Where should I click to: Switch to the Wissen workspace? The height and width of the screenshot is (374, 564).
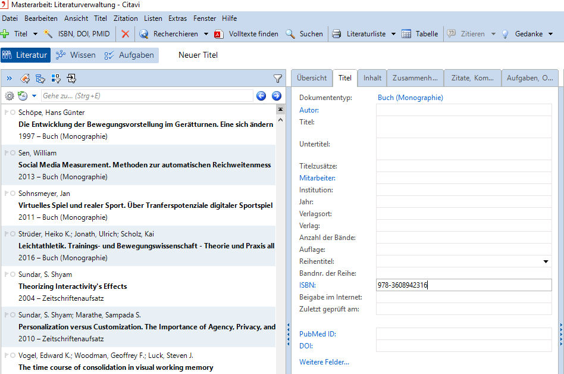(x=76, y=55)
